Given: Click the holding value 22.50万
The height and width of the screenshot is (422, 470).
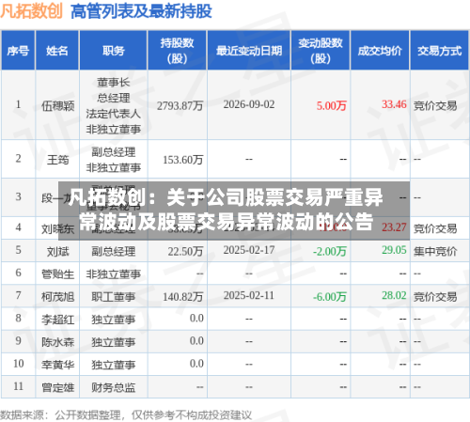Looking at the screenshot, I should point(185,251).
